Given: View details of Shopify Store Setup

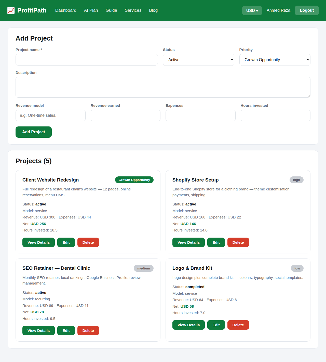Looking at the screenshot, I should (188, 242).
